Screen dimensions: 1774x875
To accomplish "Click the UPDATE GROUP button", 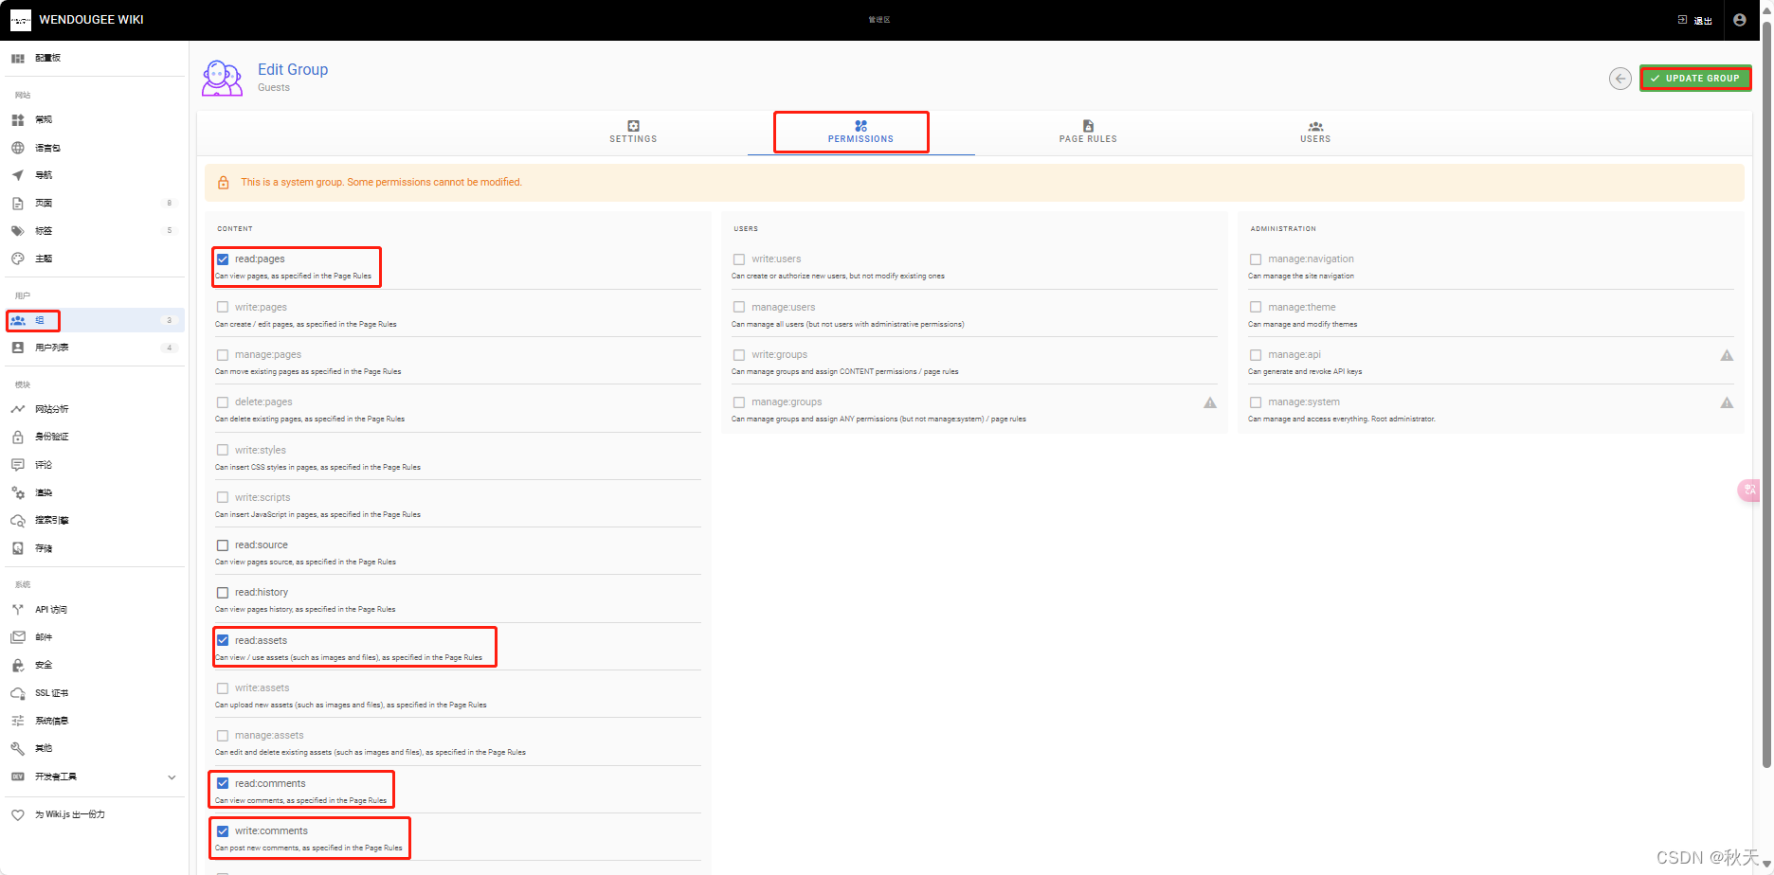I will (1695, 78).
